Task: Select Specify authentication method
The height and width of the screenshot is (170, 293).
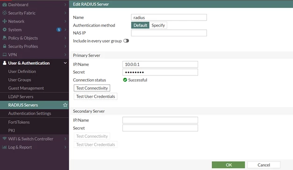Action: tap(158, 25)
